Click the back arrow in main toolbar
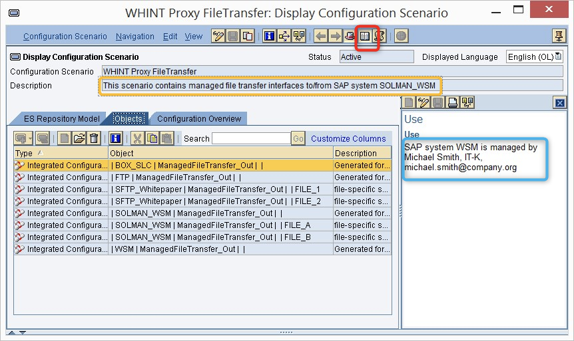Screen dimensions: 574x341 321,36
